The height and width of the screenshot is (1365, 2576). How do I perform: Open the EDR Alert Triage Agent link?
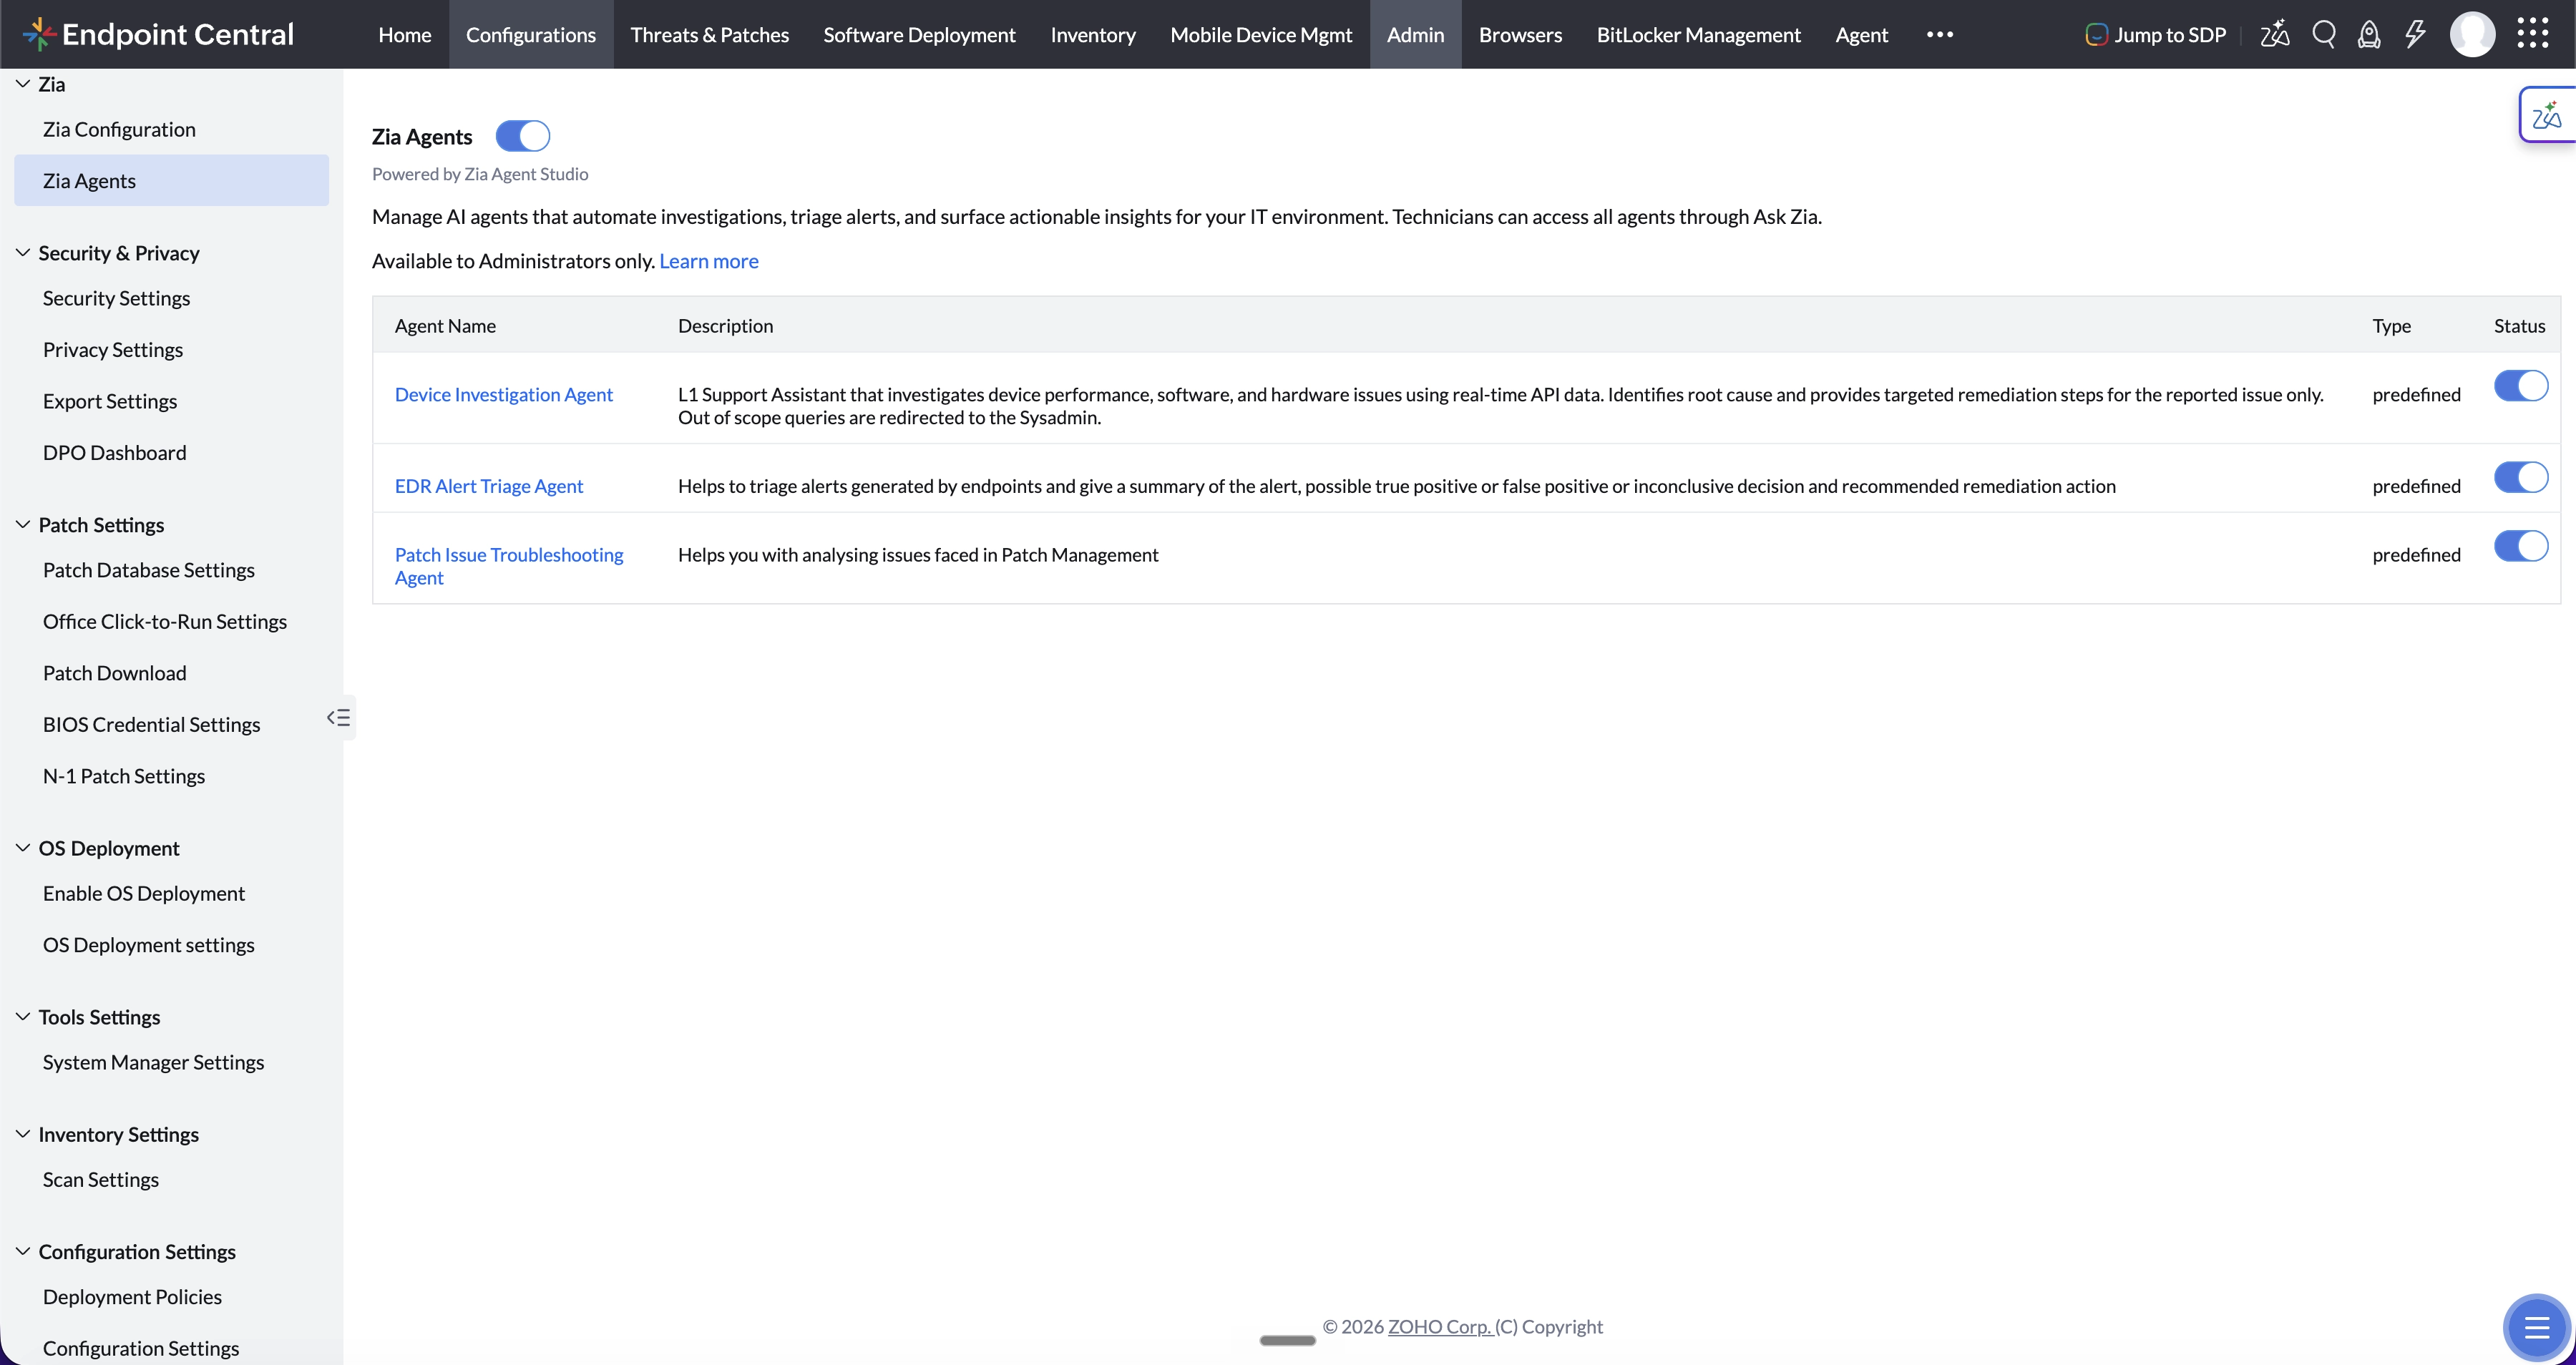pyautogui.click(x=488, y=486)
